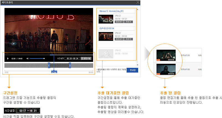
Task: Click the clip list scroll down arrow
Action: [x=137, y=65]
